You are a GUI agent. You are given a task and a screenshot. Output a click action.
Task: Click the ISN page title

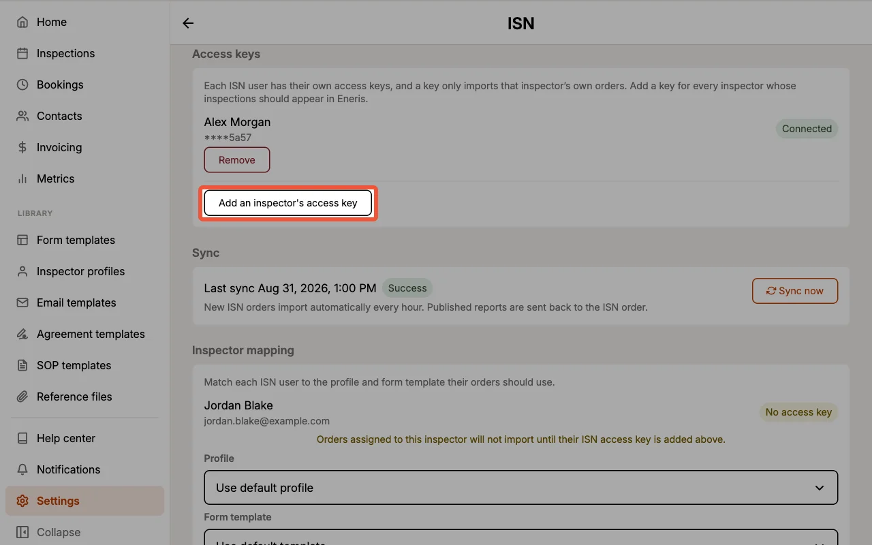click(521, 23)
